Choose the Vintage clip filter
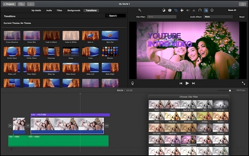 205,117
